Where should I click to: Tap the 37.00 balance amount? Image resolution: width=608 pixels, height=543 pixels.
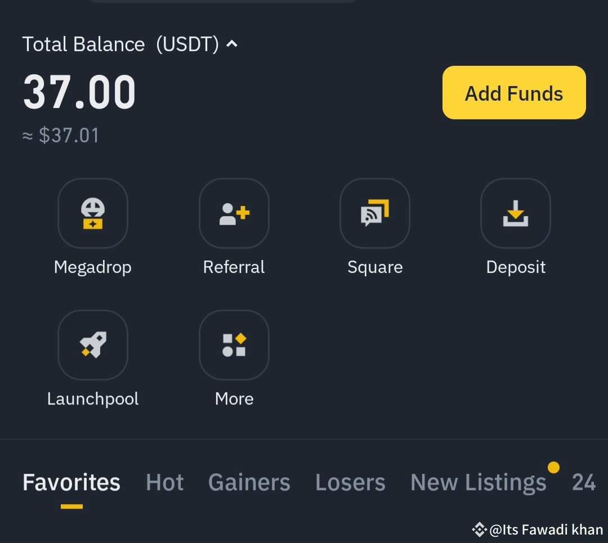click(79, 93)
